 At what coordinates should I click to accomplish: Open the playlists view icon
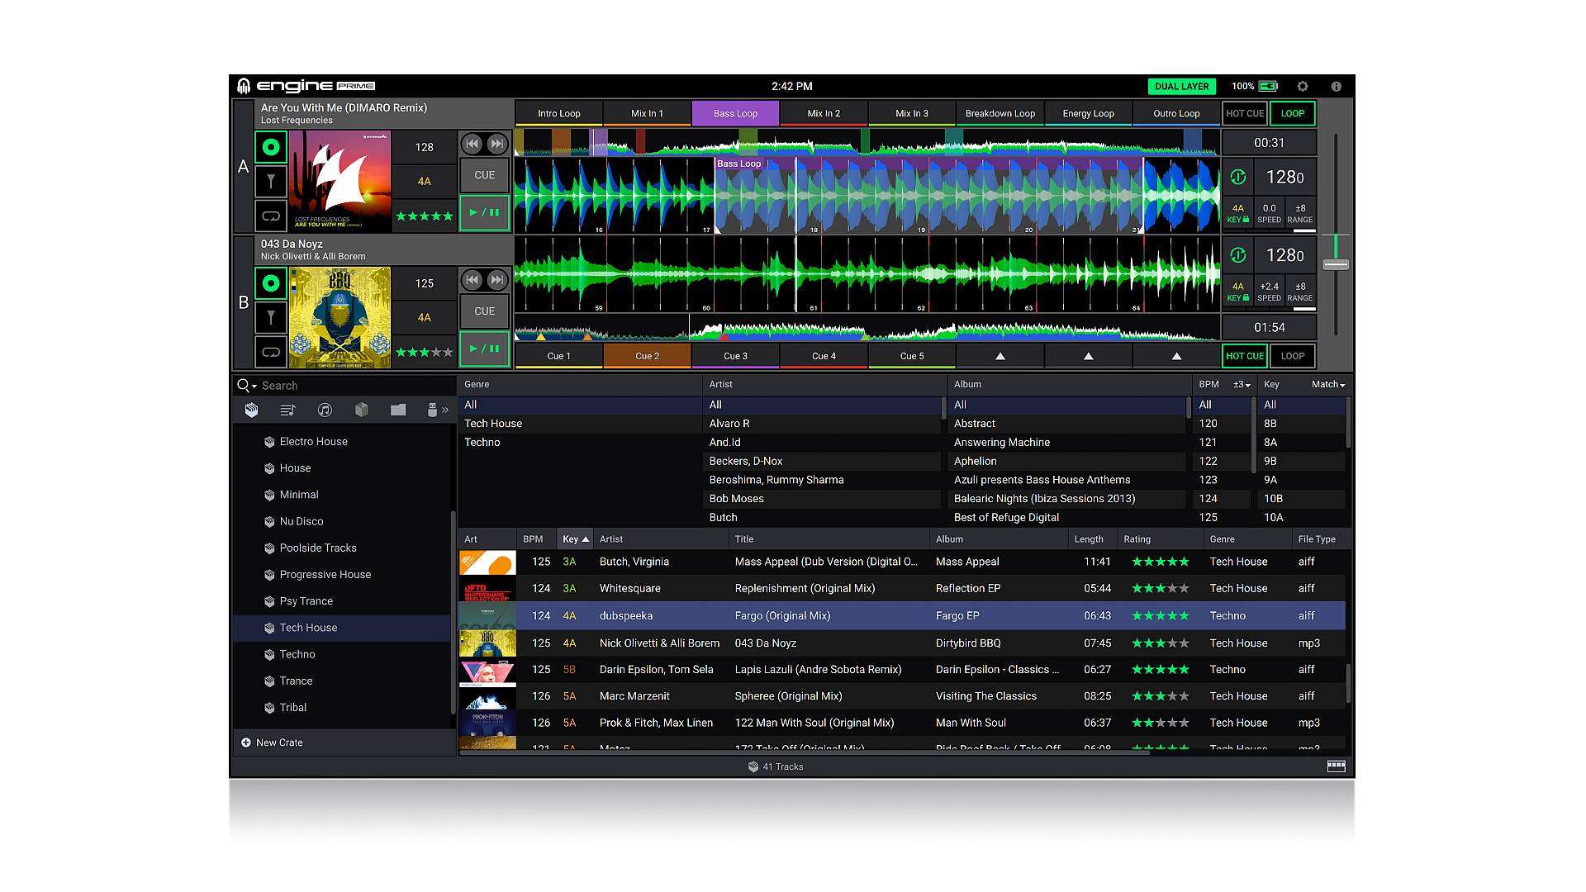pos(287,410)
